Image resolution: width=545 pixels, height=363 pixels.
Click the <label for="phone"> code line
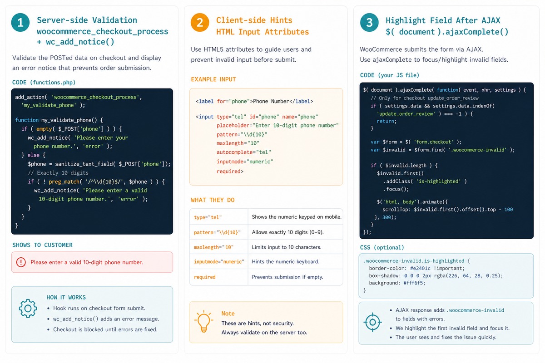click(254, 102)
